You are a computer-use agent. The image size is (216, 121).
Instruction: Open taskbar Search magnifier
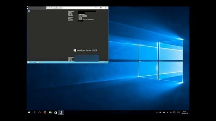[x=34, y=112]
